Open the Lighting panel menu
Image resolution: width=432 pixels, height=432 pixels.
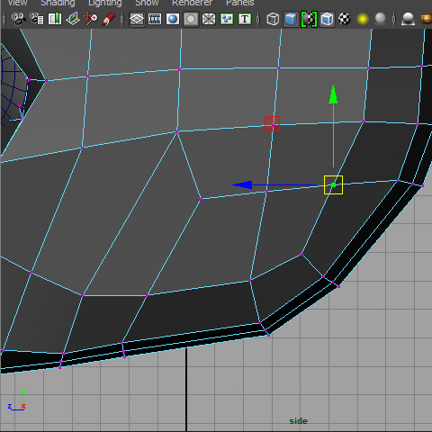click(x=105, y=3)
